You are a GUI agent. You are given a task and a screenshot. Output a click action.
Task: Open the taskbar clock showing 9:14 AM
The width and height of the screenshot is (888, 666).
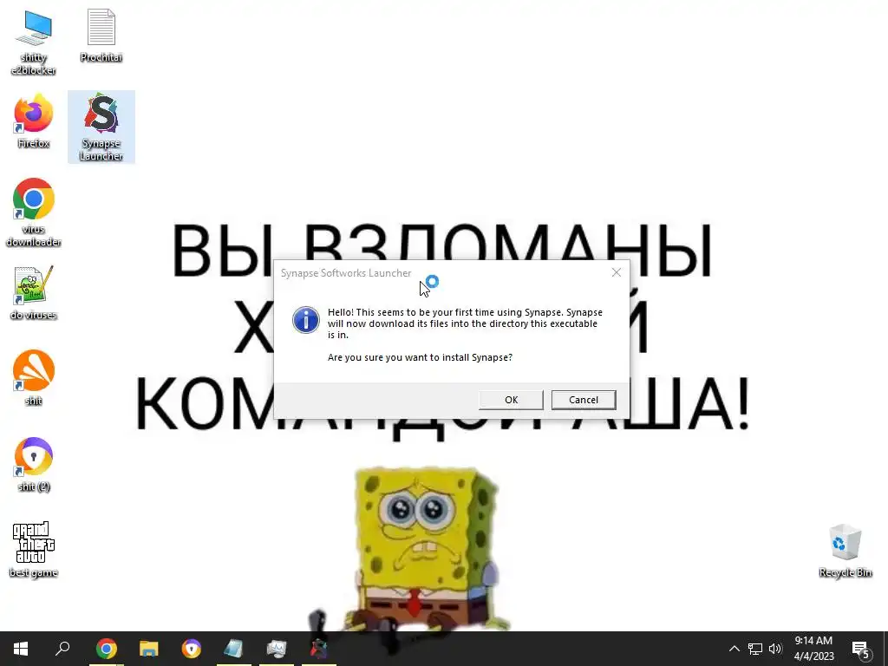tap(813, 649)
